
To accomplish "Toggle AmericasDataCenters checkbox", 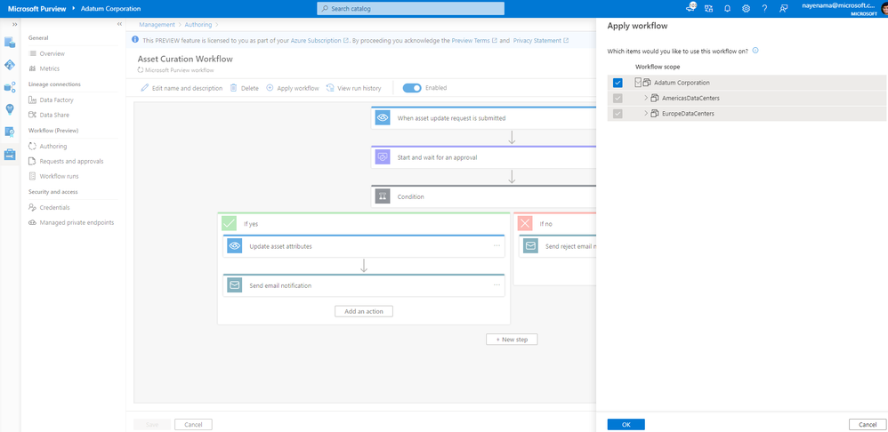I will (618, 98).
